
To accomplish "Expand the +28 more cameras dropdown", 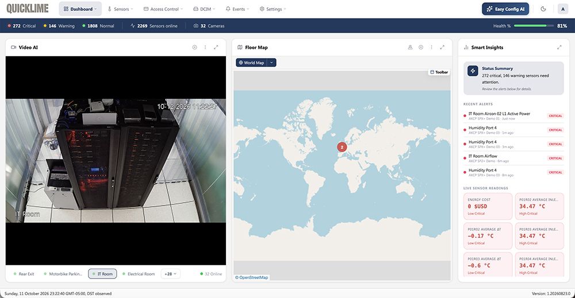I will click(171, 274).
